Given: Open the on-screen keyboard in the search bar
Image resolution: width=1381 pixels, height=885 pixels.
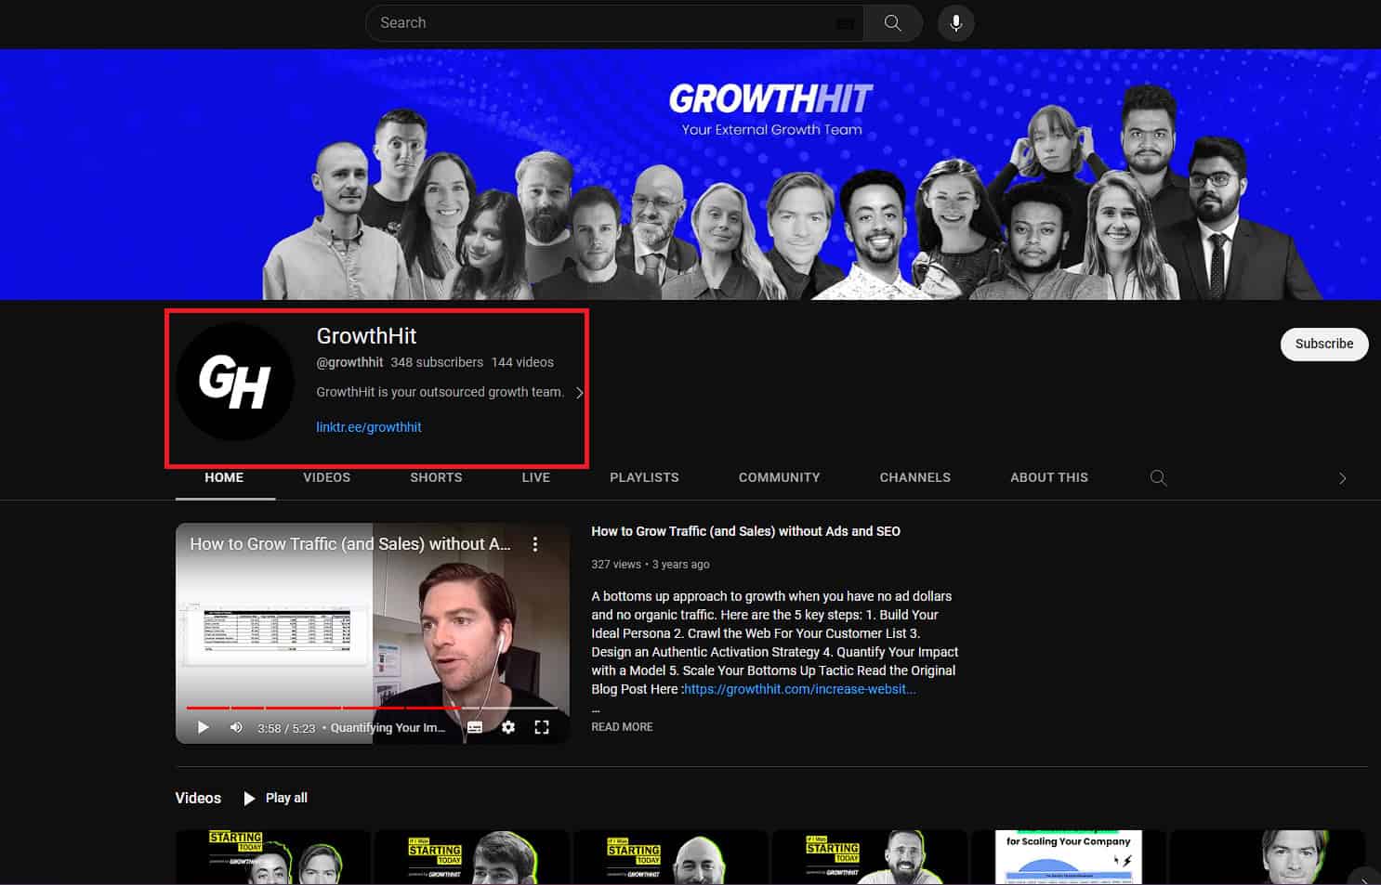Looking at the screenshot, I should (845, 22).
